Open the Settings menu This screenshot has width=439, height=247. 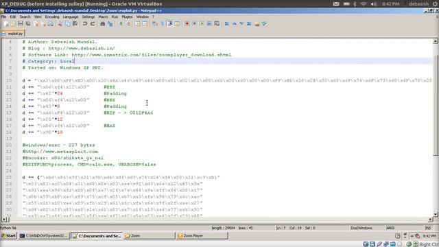88,16
